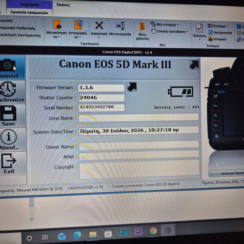The width and height of the screenshot is (244, 244).
Task: Click Task View icon on taskbar
Action: click(x=45, y=237)
